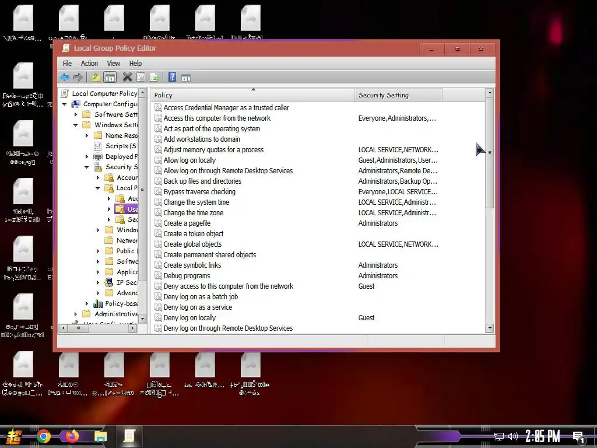Select 'Back up files and directories' policy
The image size is (597, 448).
coord(202,181)
